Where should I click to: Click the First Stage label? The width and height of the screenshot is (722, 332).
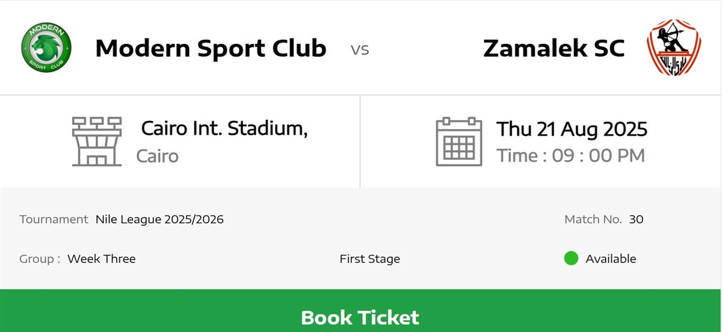[x=369, y=259]
